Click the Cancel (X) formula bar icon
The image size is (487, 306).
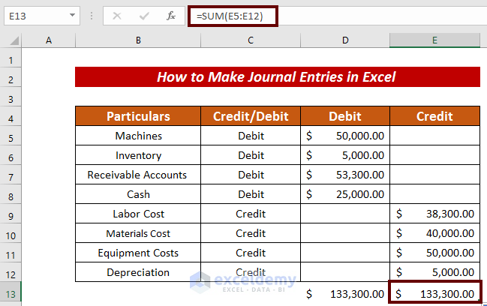[x=117, y=16]
